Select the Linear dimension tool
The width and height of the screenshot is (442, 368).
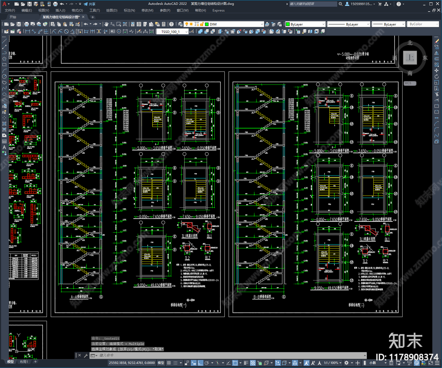(28, 31)
